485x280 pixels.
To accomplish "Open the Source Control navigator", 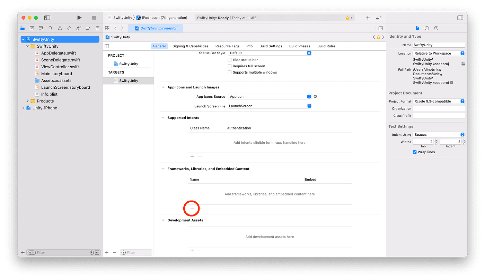I will tap(32, 28).
